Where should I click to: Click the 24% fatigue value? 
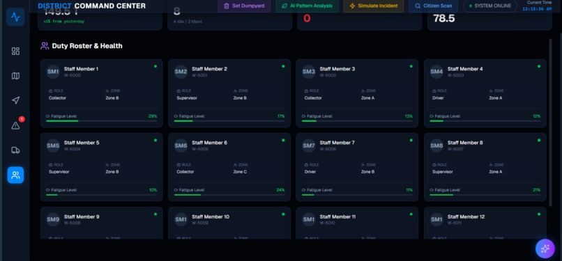(x=280, y=190)
